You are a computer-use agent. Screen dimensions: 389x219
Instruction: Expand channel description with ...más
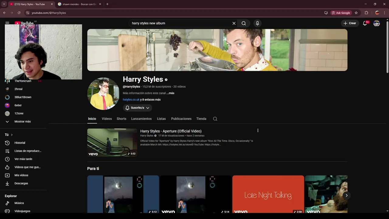click(x=170, y=93)
